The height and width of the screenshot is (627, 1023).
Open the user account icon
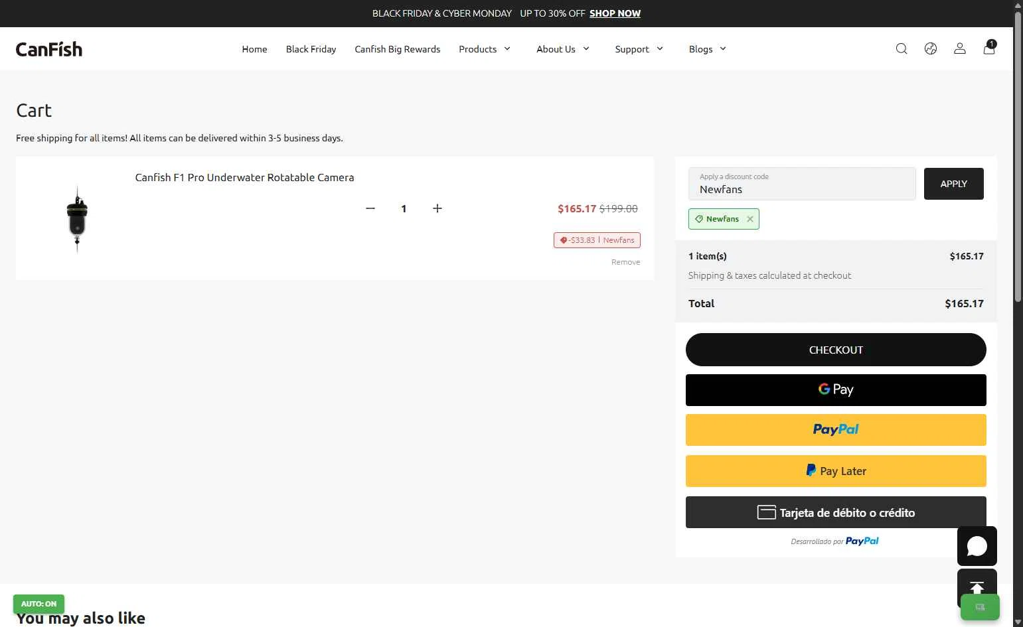(x=960, y=48)
